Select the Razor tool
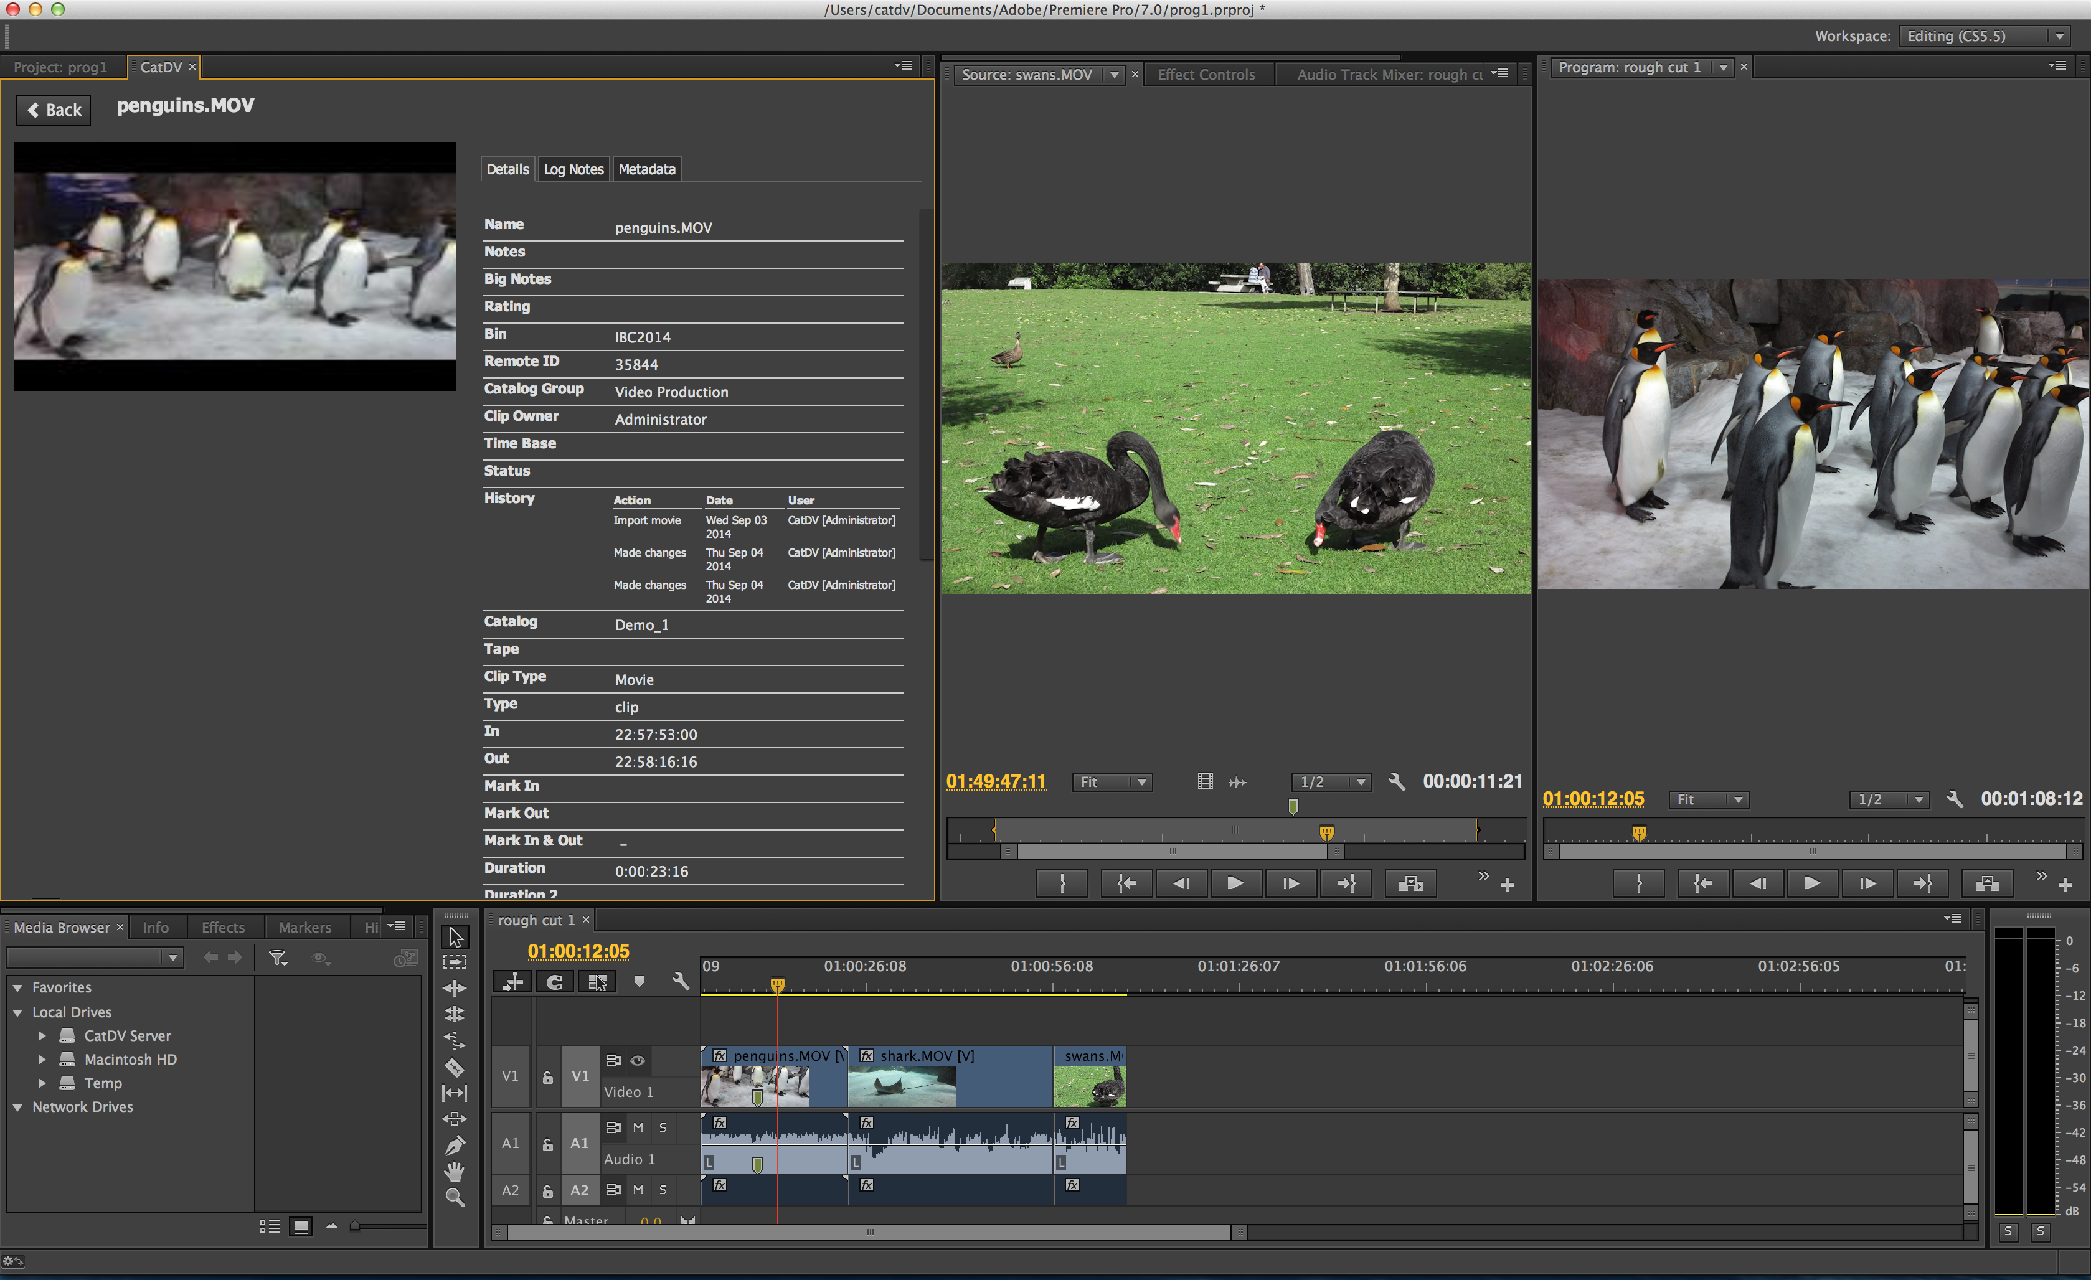This screenshot has width=2091, height=1280. [x=455, y=1067]
